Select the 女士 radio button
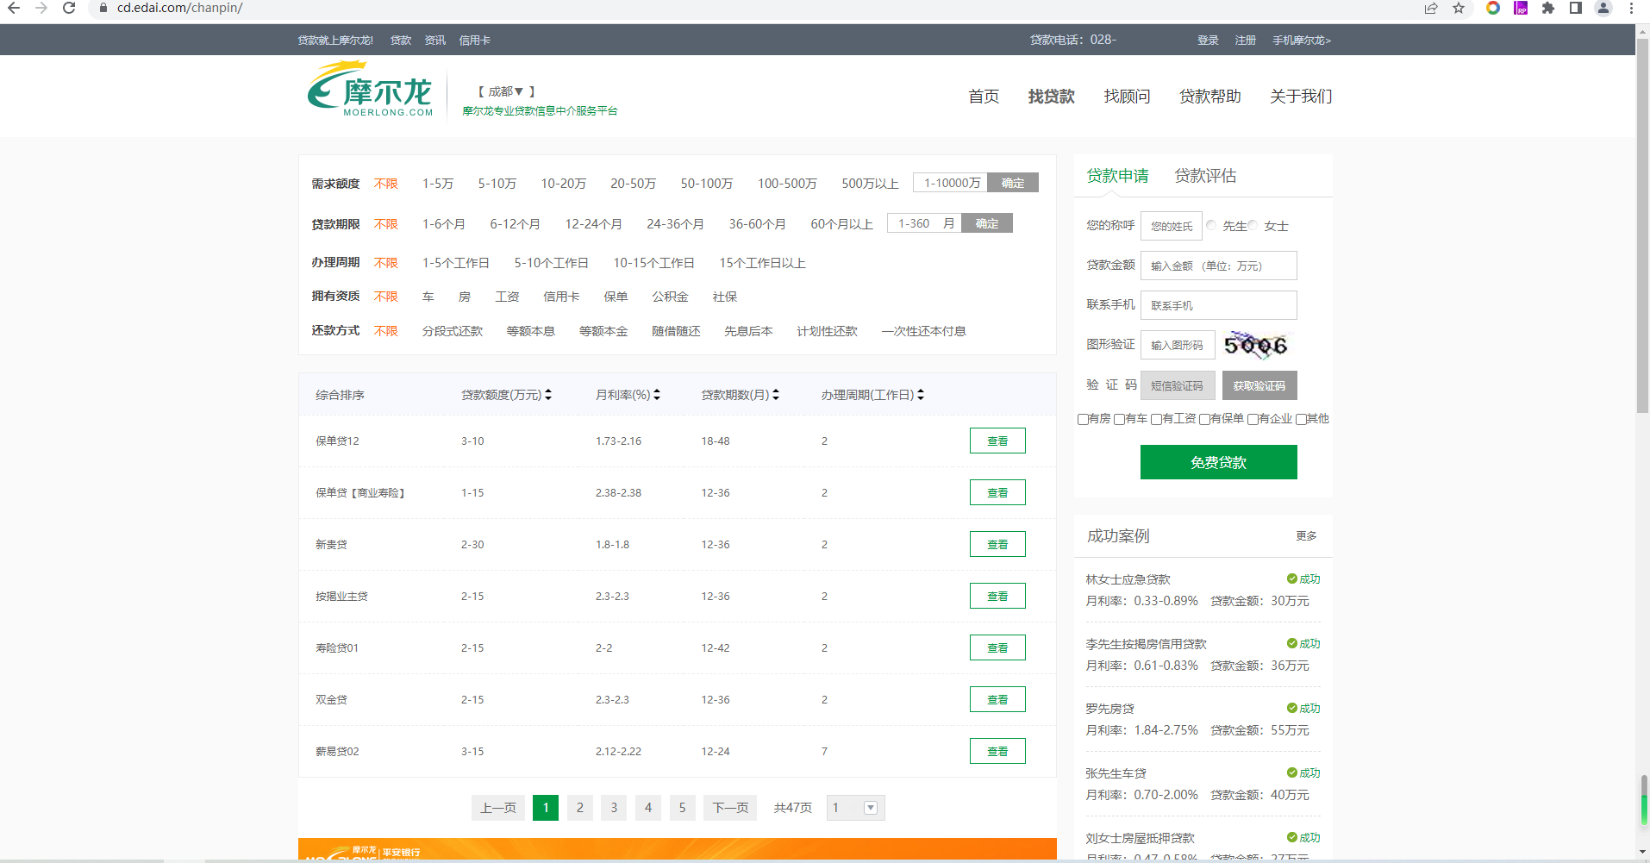Viewport: 1650px width, 863px height. pyautogui.click(x=1253, y=225)
